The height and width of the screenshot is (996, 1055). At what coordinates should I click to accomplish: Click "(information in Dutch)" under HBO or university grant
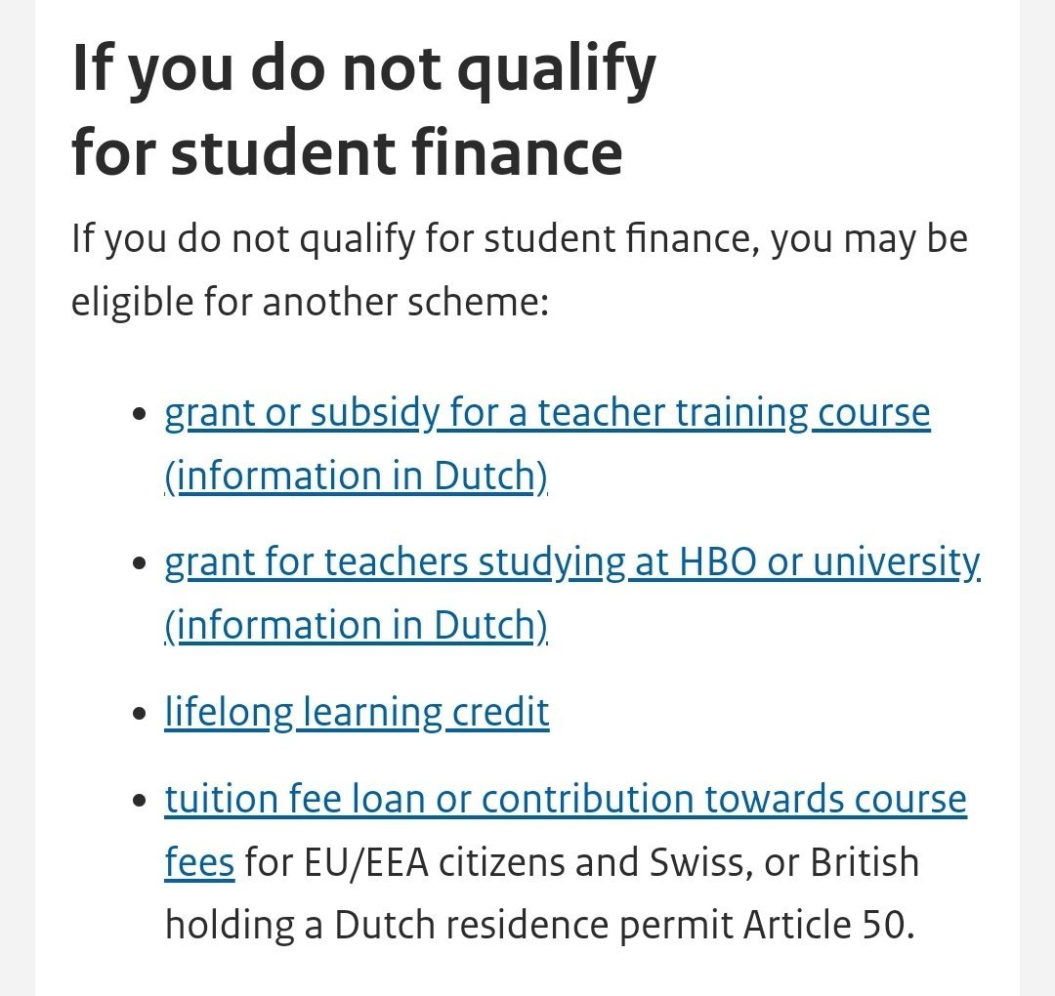[x=356, y=626]
